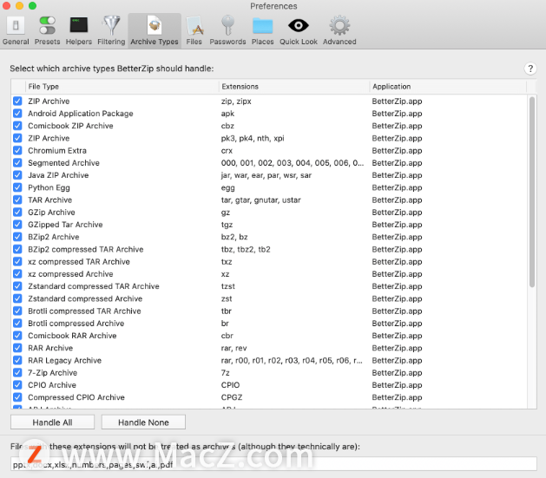The height and width of the screenshot is (478, 546).
Task: Toggle the Comicbook ZIP Archive checkbox
Action: coord(17,126)
